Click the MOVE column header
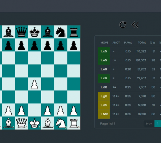The width and height of the screenshot is (161, 143). [104, 43]
